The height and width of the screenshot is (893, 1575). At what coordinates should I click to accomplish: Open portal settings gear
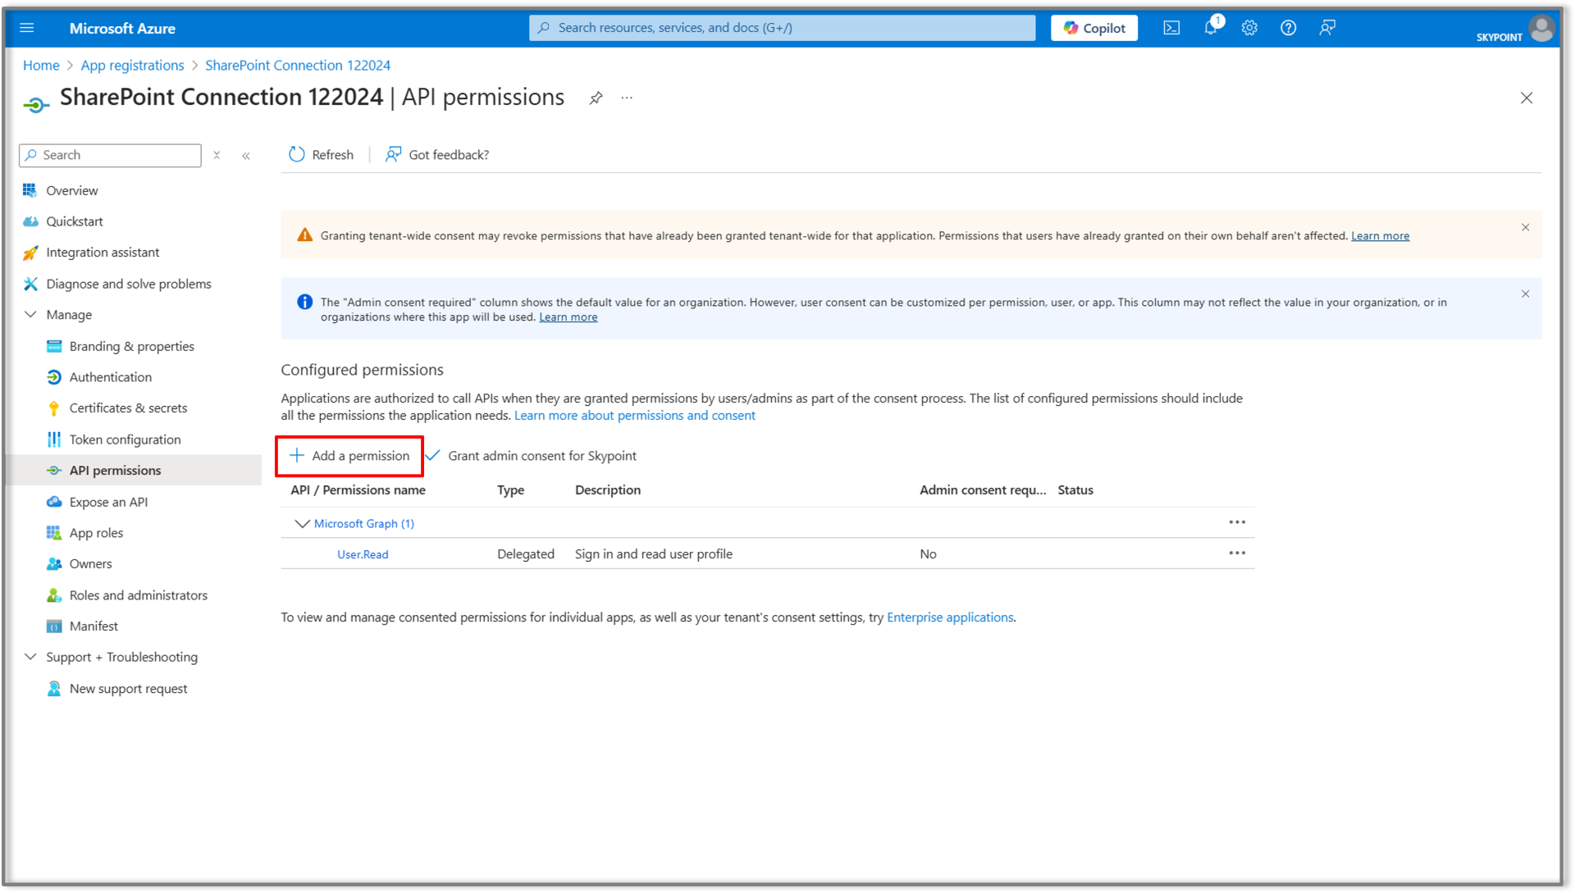(x=1249, y=28)
